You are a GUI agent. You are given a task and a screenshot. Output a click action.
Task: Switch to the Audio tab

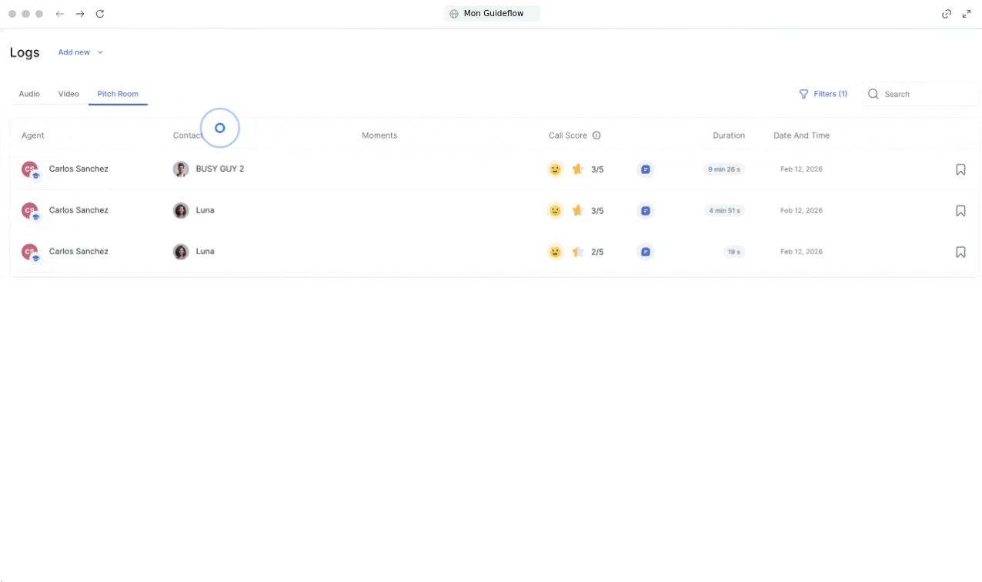click(x=29, y=94)
